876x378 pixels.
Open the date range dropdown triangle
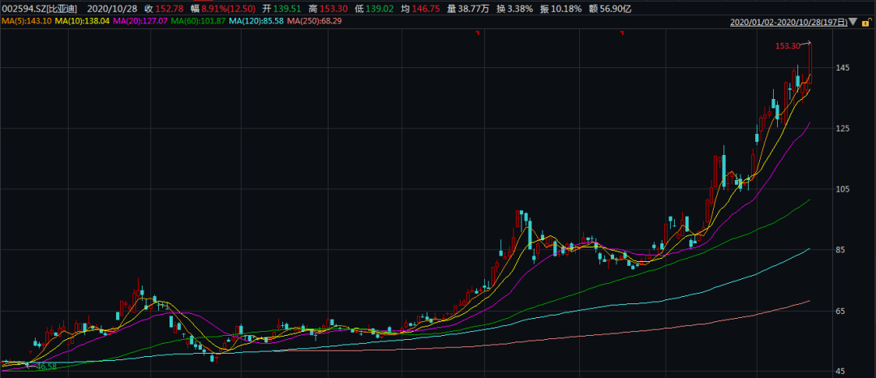pyautogui.click(x=852, y=23)
